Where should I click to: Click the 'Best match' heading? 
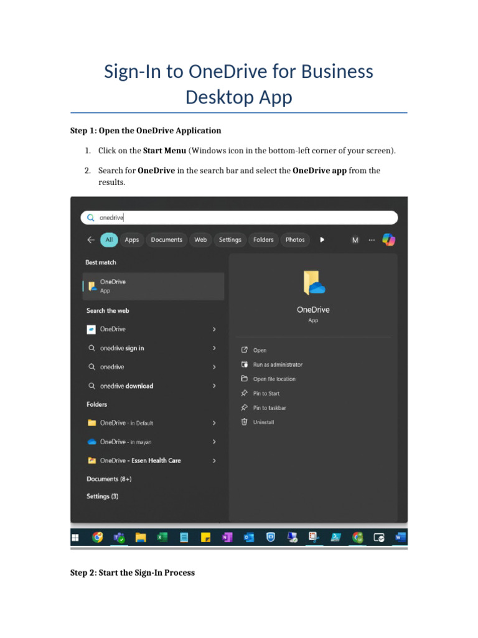(x=101, y=262)
